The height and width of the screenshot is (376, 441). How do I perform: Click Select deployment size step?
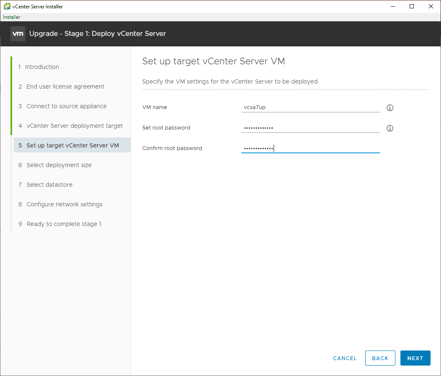point(59,165)
